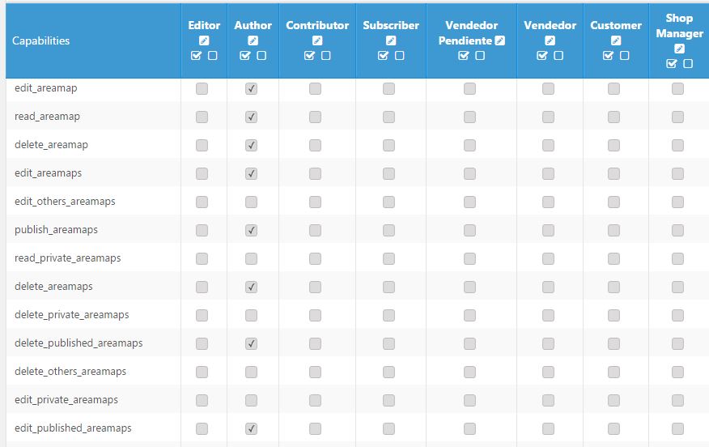Click the Capabilities column header
709x447 pixels.
click(x=40, y=40)
